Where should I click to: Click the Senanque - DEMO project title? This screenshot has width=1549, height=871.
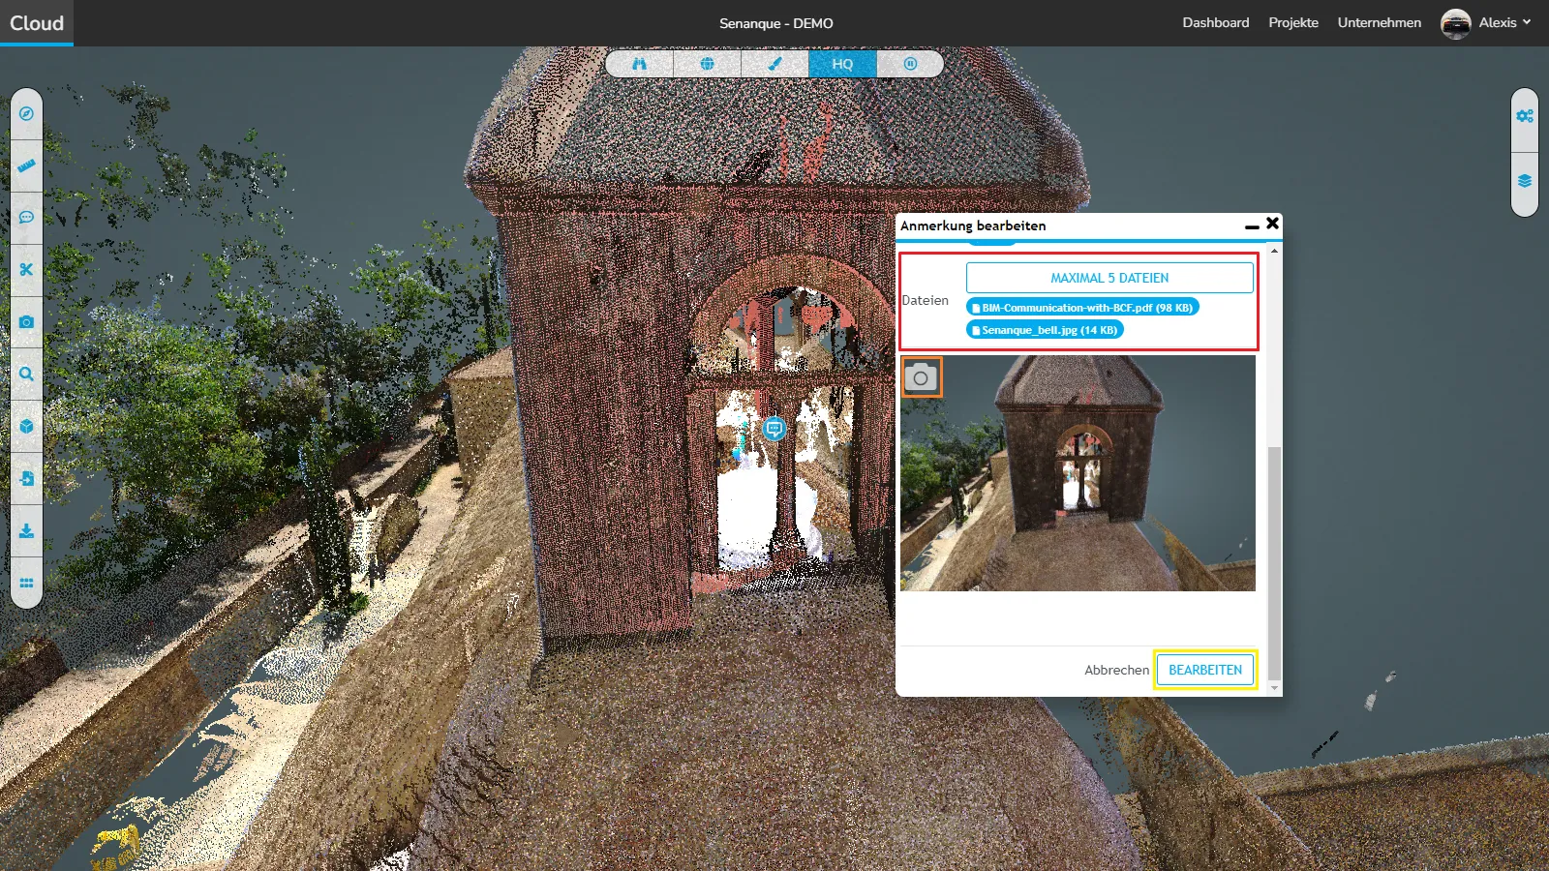(x=775, y=23)
